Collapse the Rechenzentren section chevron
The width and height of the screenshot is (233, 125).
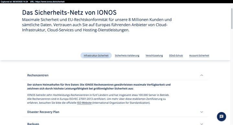click(x=202, y=75)
